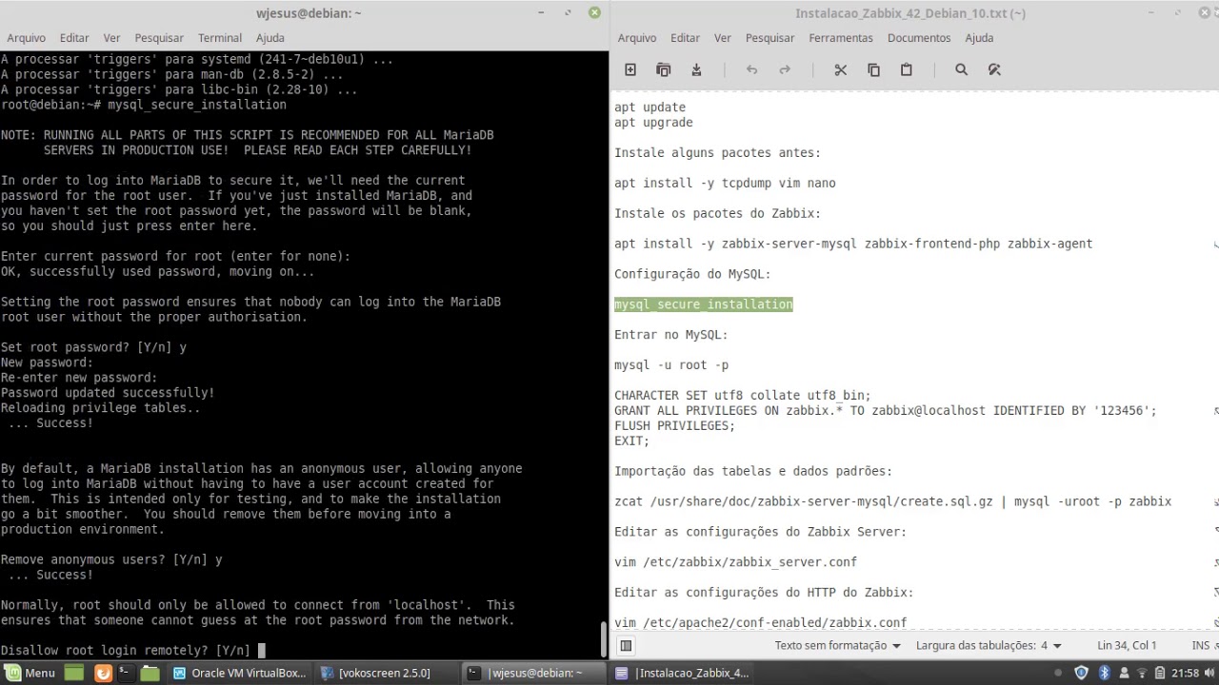1219x685 pixels.
Task: Click the 'zcat /usr/share/doc' import command line
Action: click(x=892, y=501)
